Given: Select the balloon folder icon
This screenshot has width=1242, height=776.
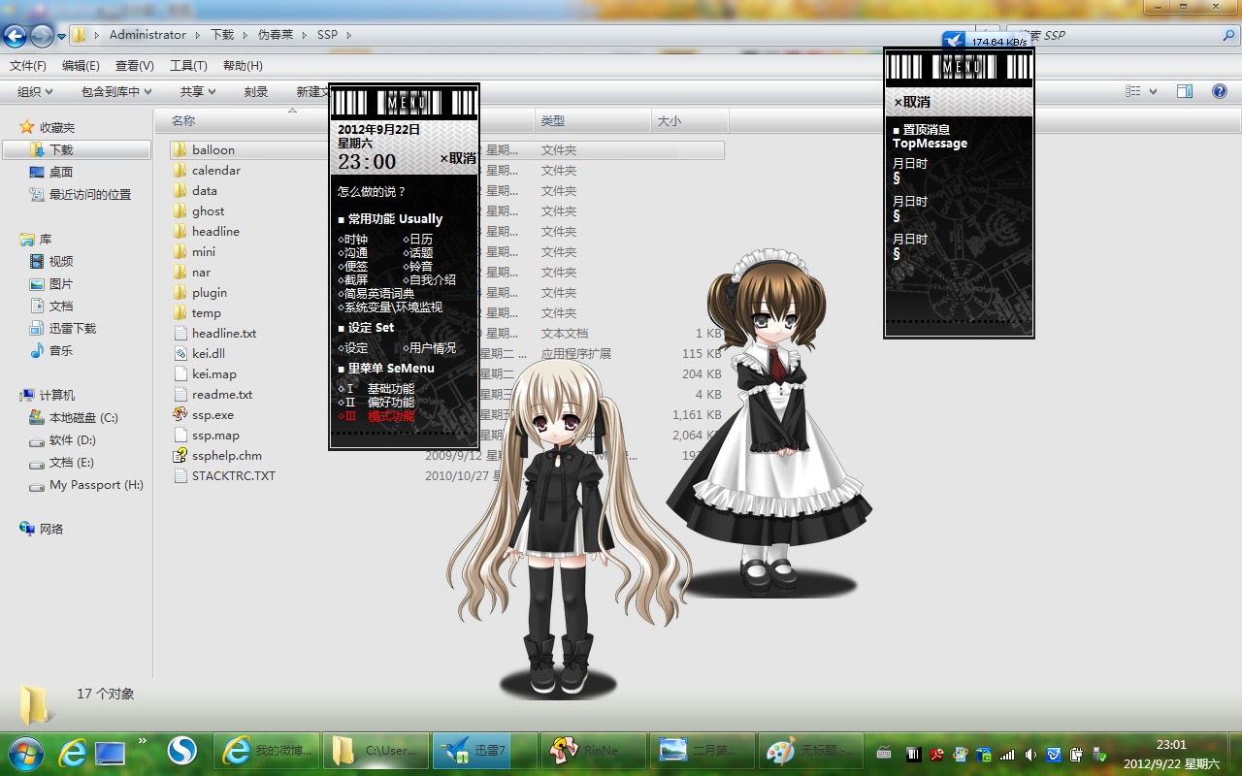Looking at the screenshot, I should click(x=180, y=150).
